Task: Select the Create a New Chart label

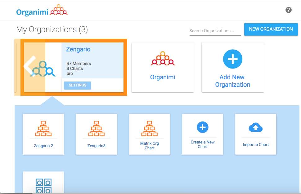Action: pos(203,144)
